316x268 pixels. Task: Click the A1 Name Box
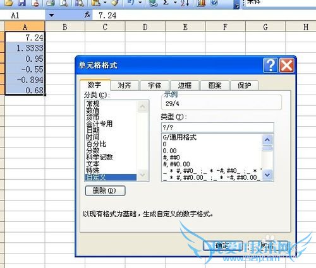(x=23, y=15)
